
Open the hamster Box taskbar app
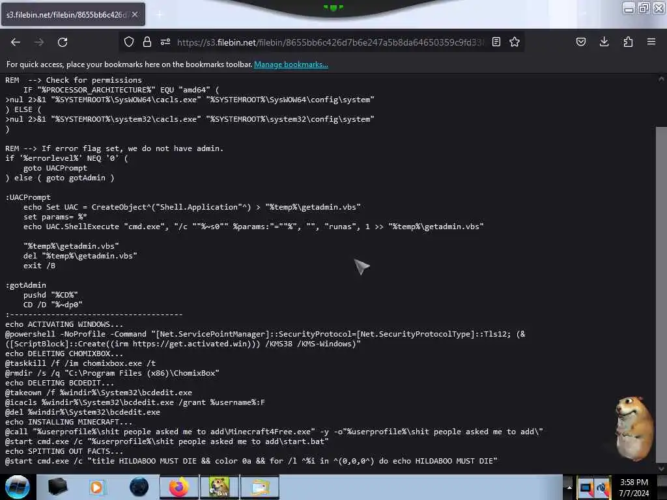pyautogui.click(x=219, y=487)
